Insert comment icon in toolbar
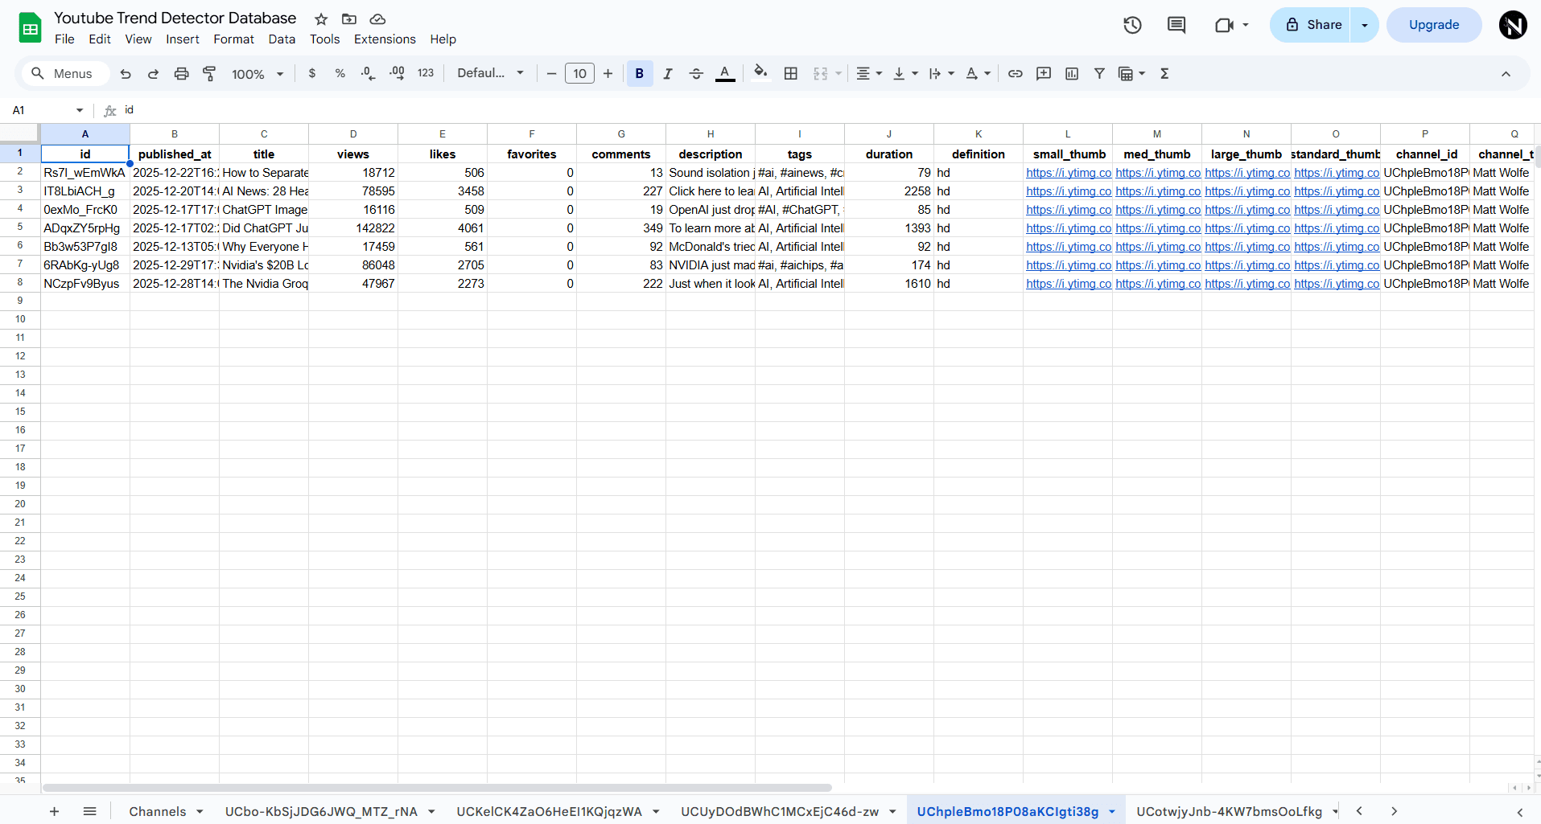The image size is (1541, 824). tap(1044, 74)
